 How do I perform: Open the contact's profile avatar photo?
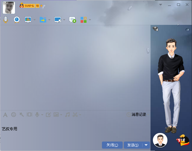click(x=9, y=8)
